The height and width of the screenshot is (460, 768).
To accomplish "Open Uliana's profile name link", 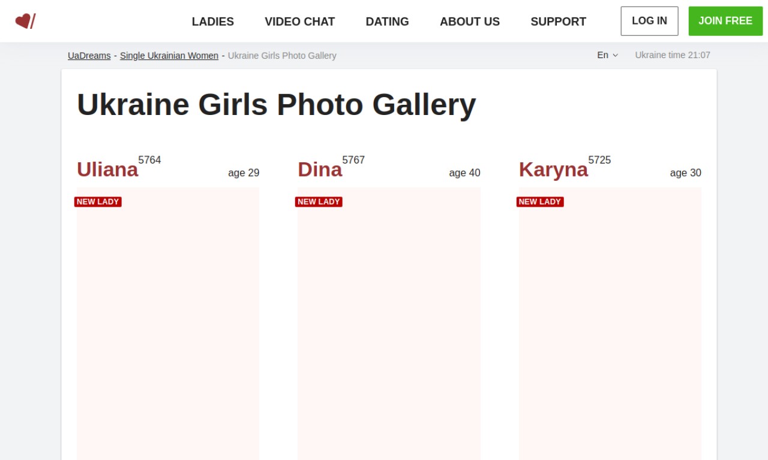I will coord(107,170).
